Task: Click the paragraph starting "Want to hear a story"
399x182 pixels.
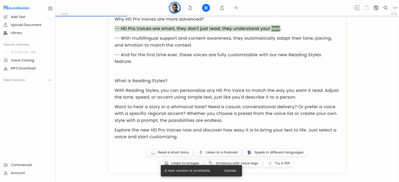Action: [226, 113]
